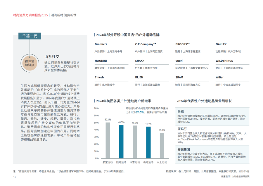Select the data source line "数据来源：各公司财报"
The height and width of the screenshot is (186, 263).
208,171
